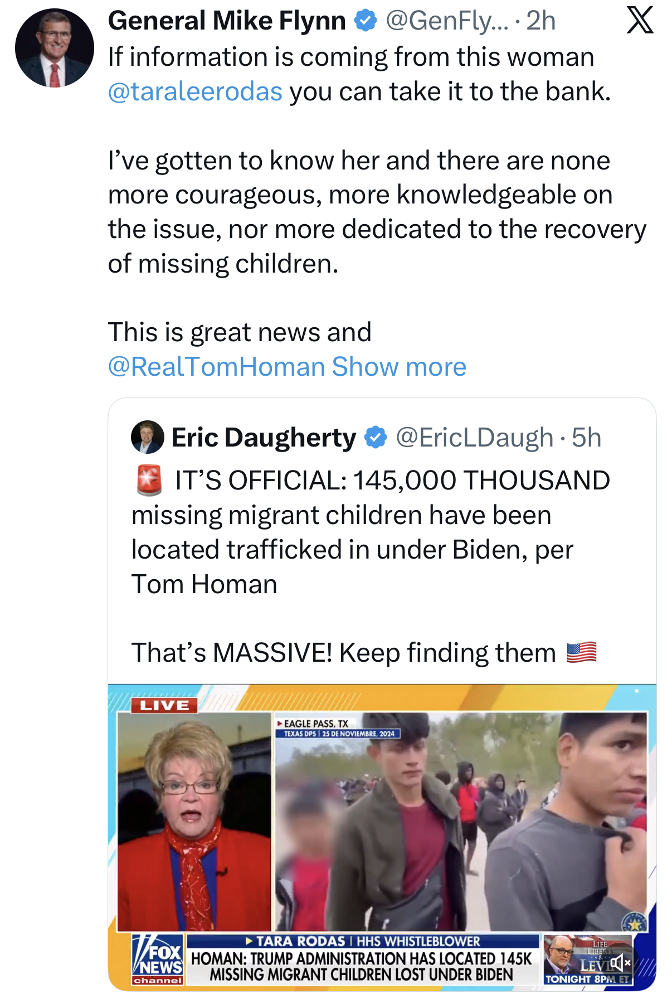
Task: Click General Mike Flynn's blue verified badge
Action: [366, 21]
